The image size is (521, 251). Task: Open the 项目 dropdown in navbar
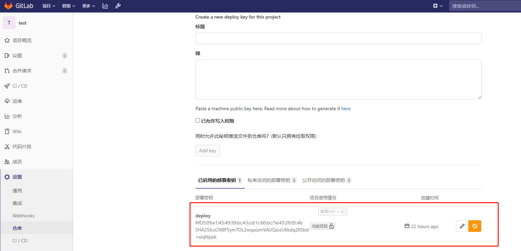[x=49, y=6]
